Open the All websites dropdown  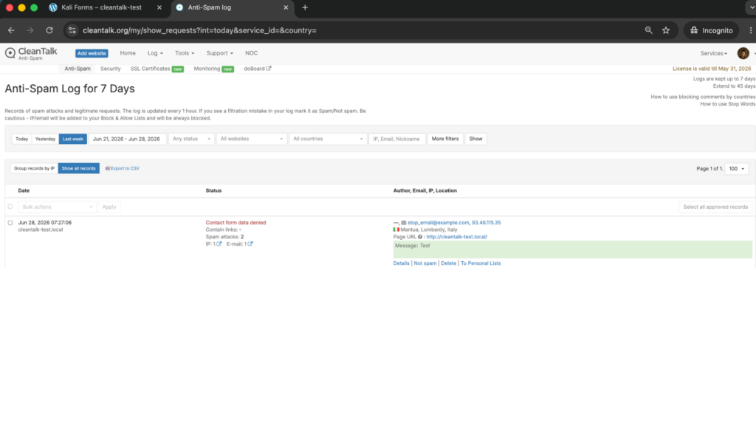(x=251, y=139)
